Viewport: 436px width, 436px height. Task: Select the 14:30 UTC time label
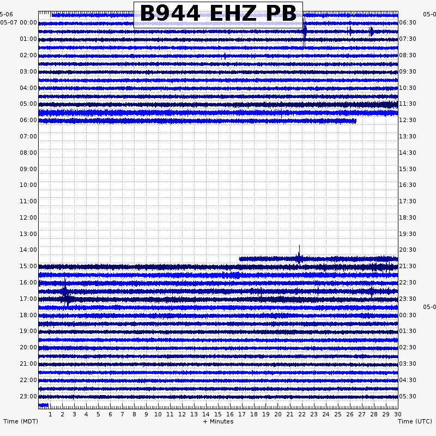tap(408, 153)
